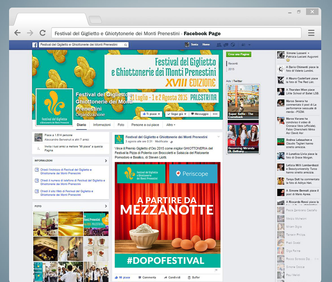The width and height of the screenshot is (332, 282).
Task: Expand the INFORMAZIONI section arrow
Action: click(106, 161)
